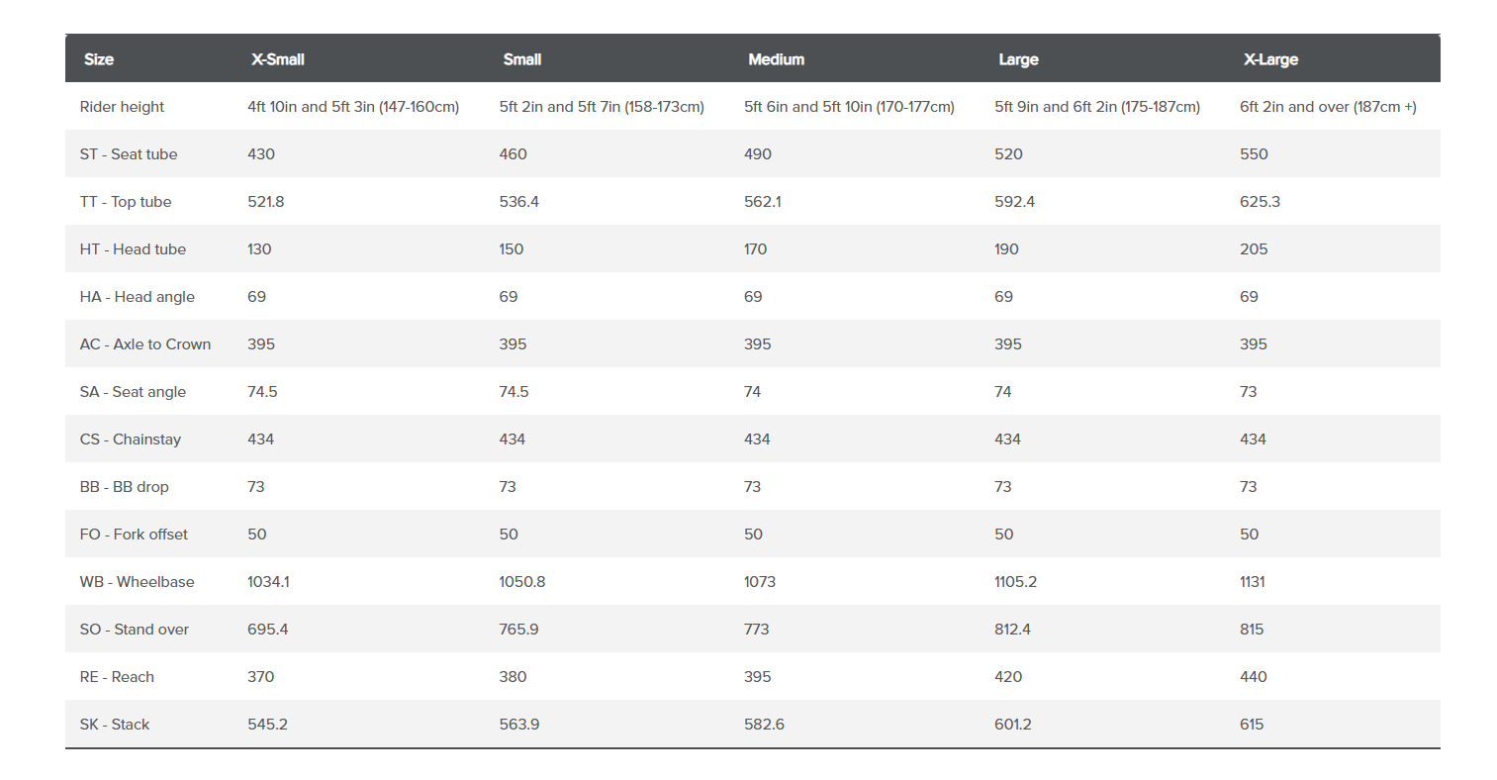Click the Small column header
This screenshot has width=1497, height=780.
[x=521, y=59]
